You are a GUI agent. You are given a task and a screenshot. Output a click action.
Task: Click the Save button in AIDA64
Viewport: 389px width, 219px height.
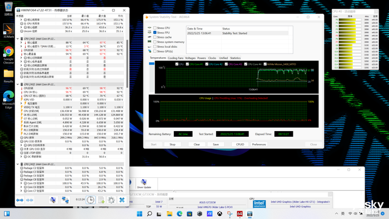[x=216, y=145]
